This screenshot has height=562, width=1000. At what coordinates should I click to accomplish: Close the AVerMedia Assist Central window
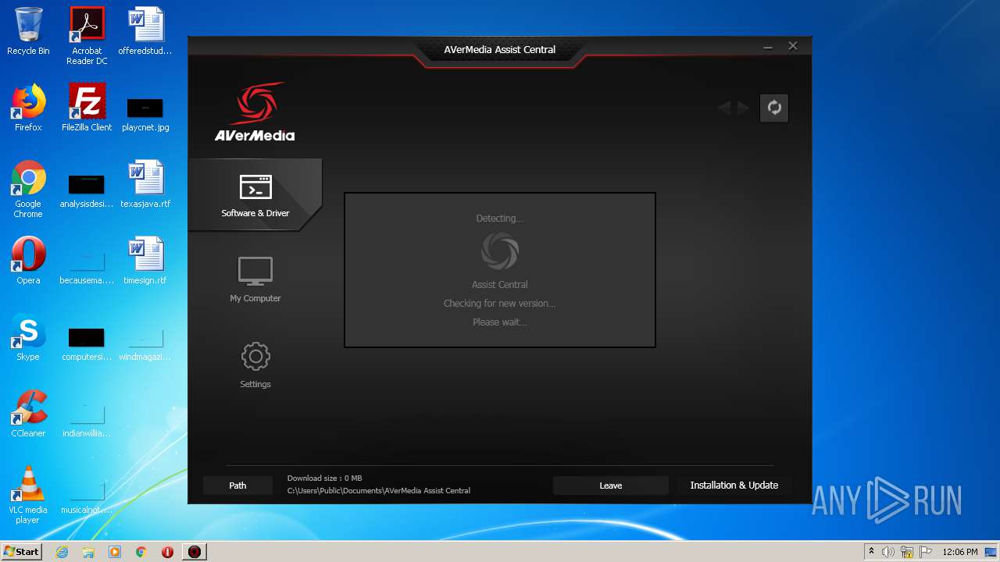(793, 46)
